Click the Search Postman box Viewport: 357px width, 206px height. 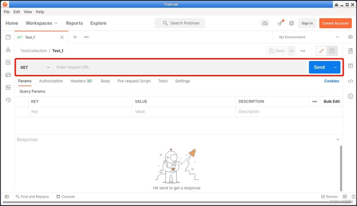point(180,23)
